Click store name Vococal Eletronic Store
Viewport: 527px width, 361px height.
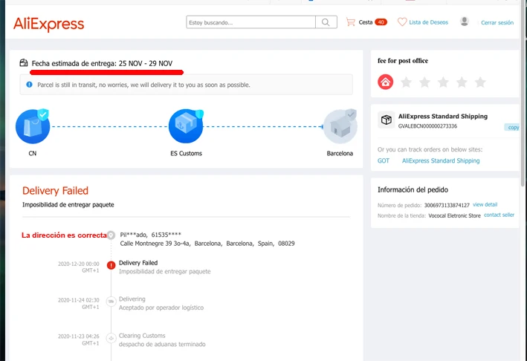[x=454, y=215]
